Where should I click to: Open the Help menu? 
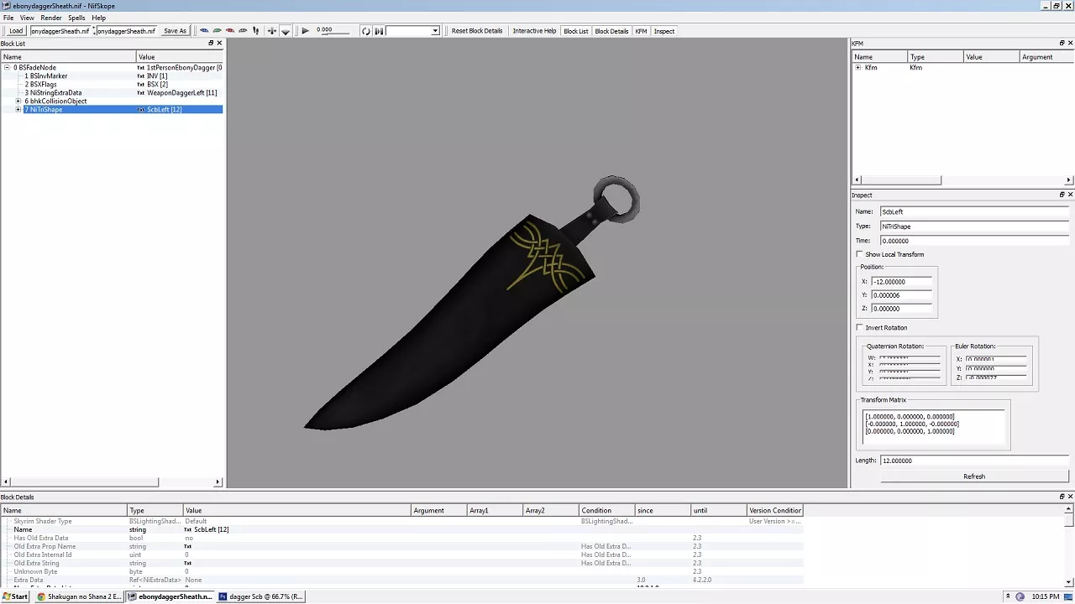(99, 18)
